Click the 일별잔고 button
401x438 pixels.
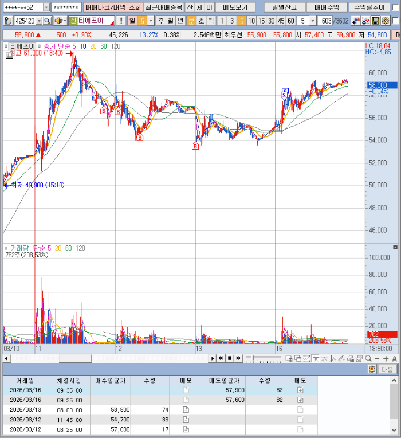click(284, 7)
